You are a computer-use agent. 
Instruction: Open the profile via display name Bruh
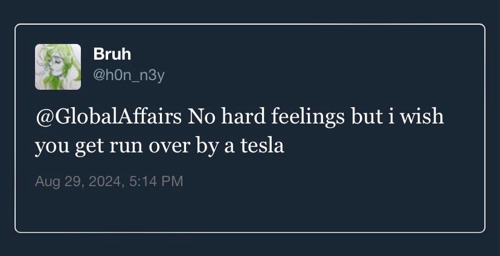(112, 54)
